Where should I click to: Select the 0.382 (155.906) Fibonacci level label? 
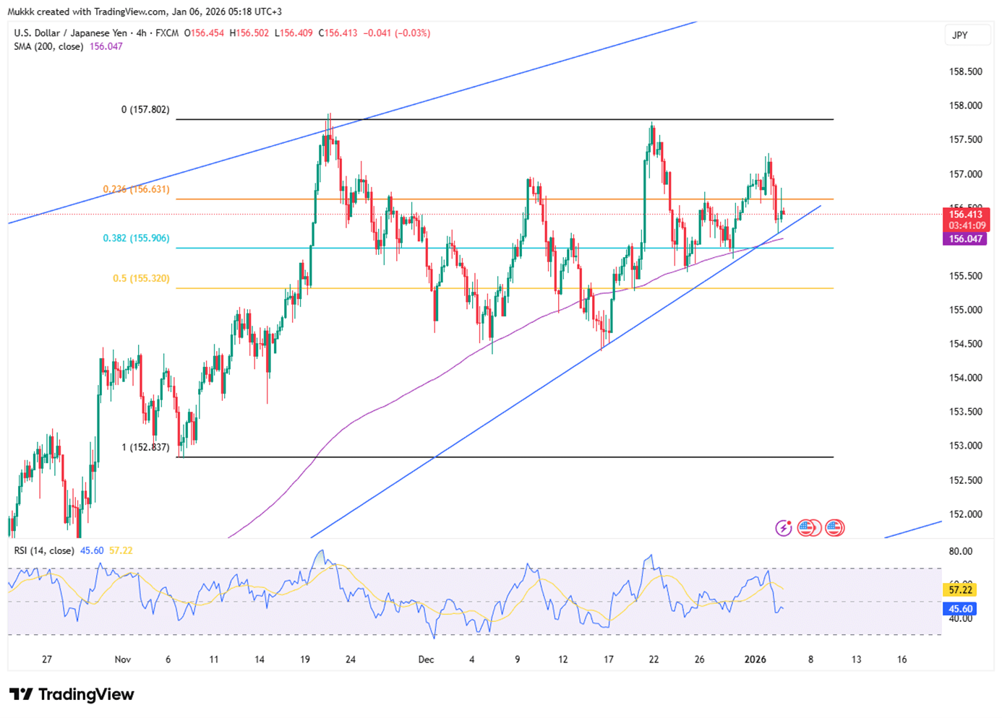pos(136,238)
